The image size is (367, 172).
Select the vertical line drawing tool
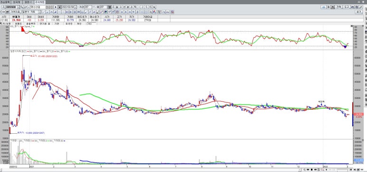[x=63, y=12]
